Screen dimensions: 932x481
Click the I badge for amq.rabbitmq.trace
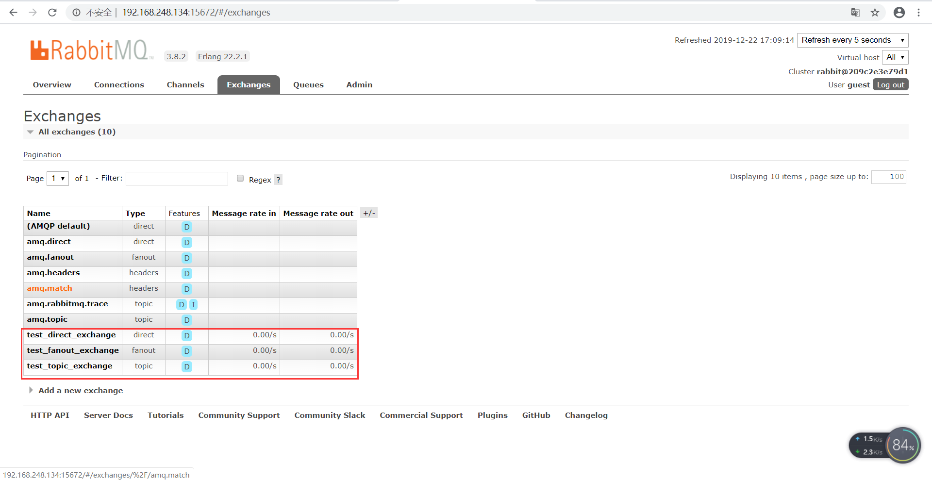[193, 304]
